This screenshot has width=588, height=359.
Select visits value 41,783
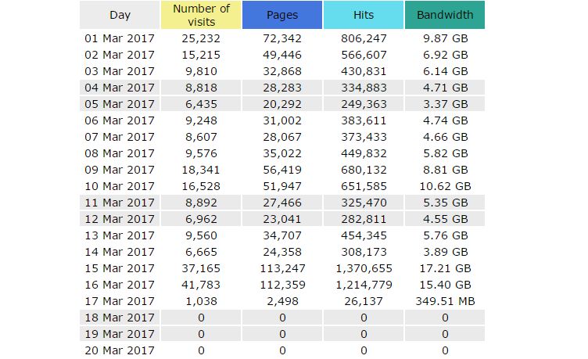(x=201, y=285)
